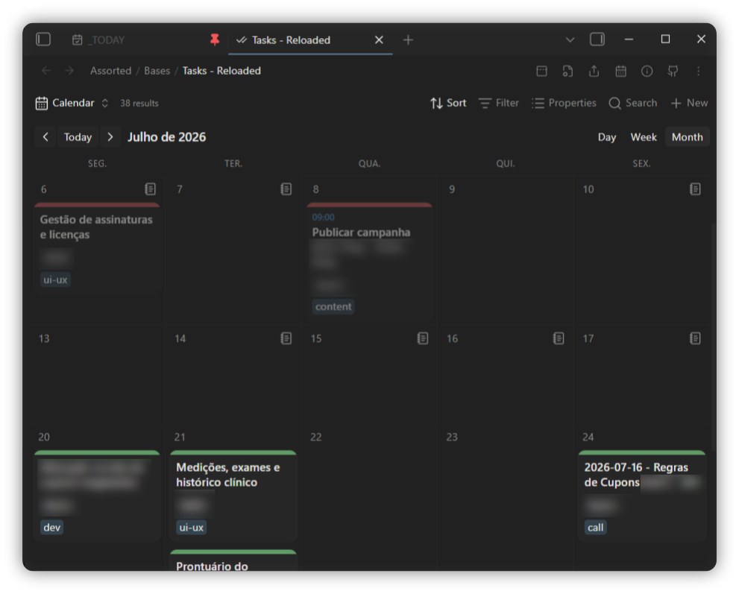The height and width of the screenshot is (594, 739).
Task: Open the more options vertical dots menu
Action: pyautogui.click(x=699, y=71)
